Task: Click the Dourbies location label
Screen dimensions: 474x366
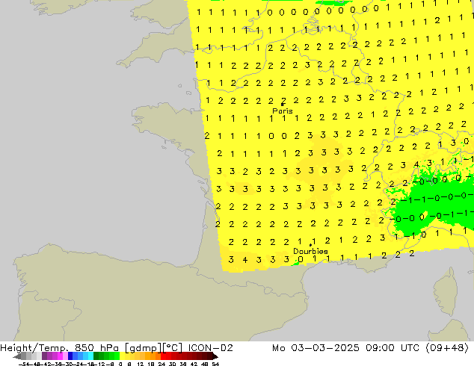Action: point(310,251)
